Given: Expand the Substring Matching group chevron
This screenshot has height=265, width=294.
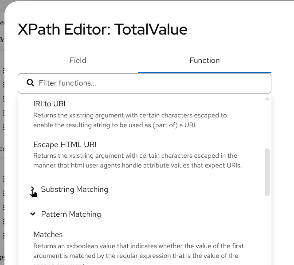Looking at the screenshot, I should (33, 189).
